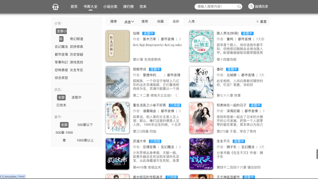Screen dimensions: 318x179
Task: Open title 天才神医混都市
Action: click(228, 177)
